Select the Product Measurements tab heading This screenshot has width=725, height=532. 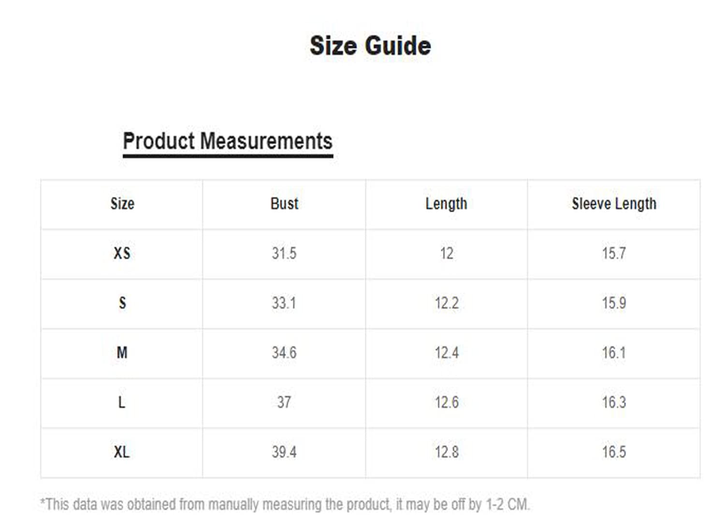[228, 142]
